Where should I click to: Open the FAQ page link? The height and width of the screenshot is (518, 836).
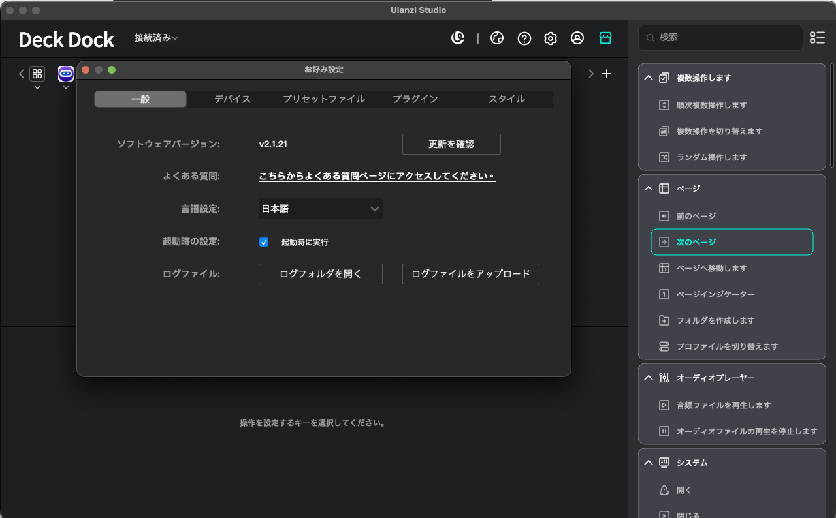click(377, 176)
